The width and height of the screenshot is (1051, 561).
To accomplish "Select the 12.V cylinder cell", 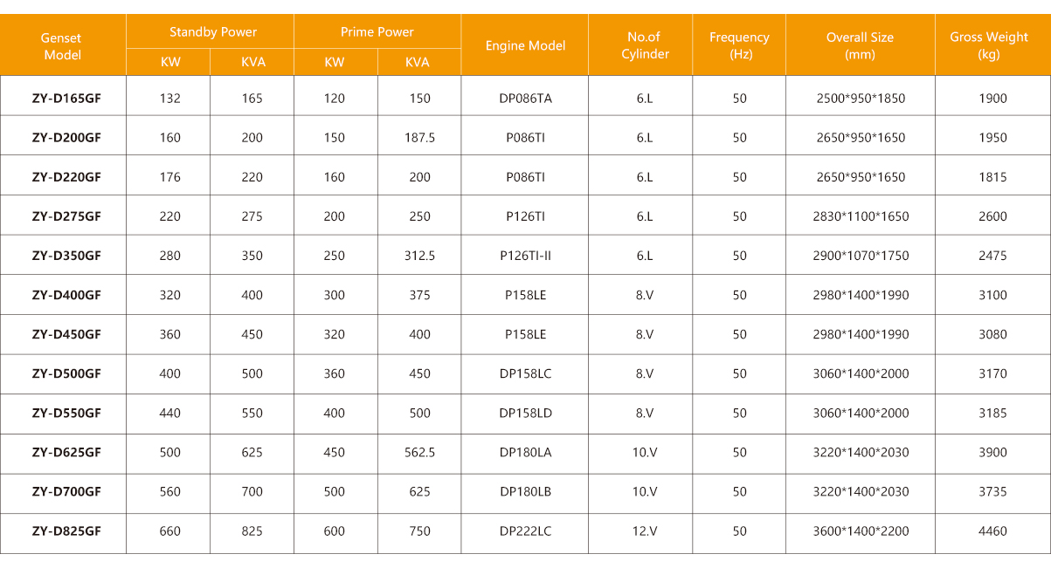I will [x=644, y=531].
